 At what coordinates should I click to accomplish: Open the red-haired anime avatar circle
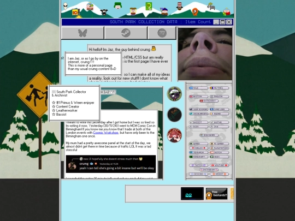click(174, 135)
